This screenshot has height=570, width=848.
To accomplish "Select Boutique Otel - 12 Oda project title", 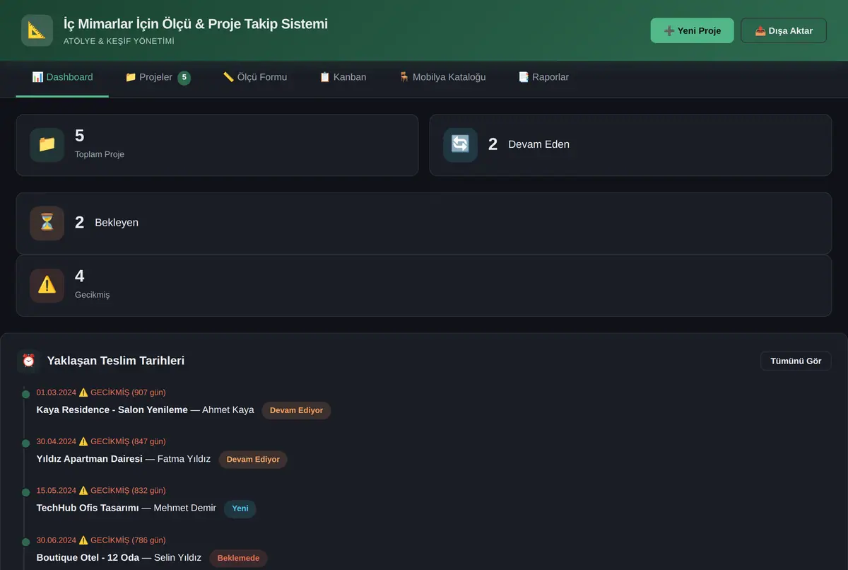I will [88, 557].
